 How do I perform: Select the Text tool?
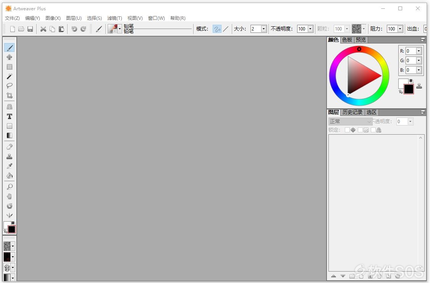pos(10,116)
